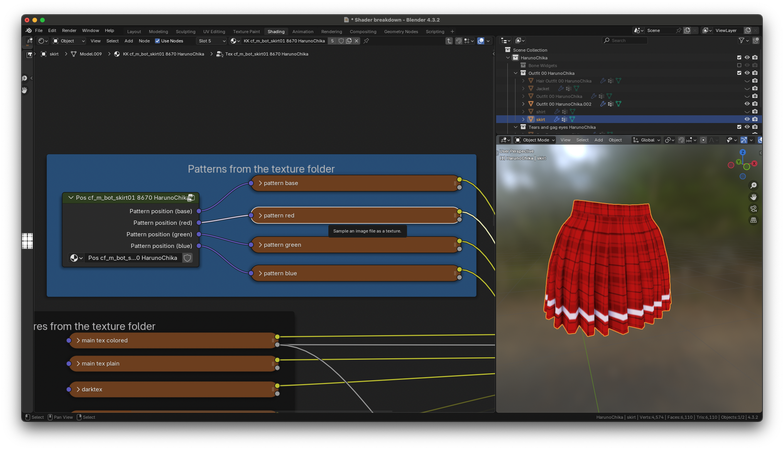
Task: Hide skirt object with eye icon
Action: pos(747,119)
